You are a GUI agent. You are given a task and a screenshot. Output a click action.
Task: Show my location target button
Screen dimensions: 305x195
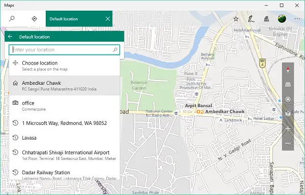pyautogui.click(x=288, y=99)
